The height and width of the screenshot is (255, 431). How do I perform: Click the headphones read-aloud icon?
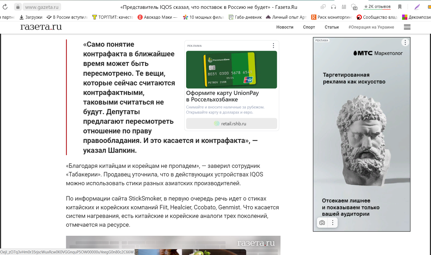[x=334, y=7]
